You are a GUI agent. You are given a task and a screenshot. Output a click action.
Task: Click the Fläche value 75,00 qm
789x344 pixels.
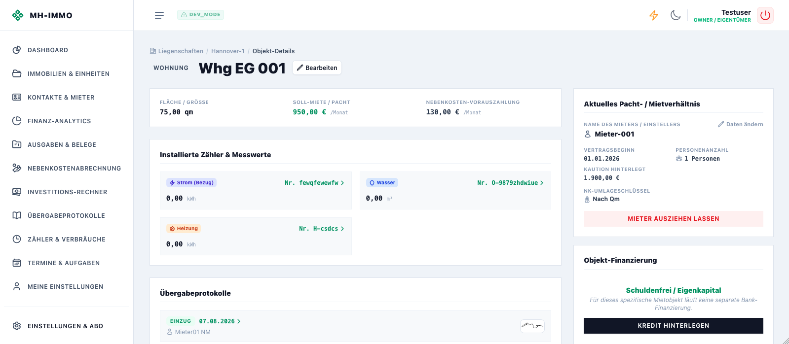[176, 112]
